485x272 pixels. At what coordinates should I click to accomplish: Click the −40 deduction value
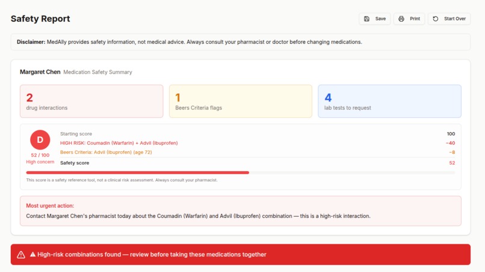tap(450, 144)
